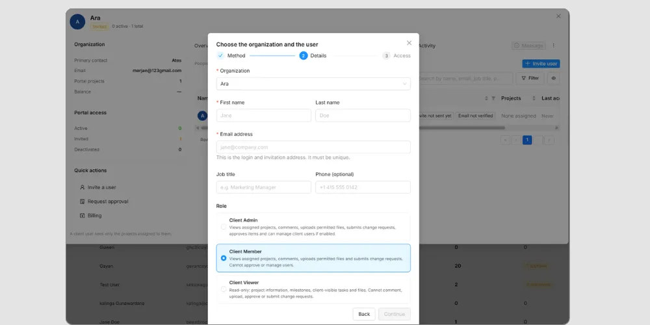Click the Ara organization avatar

pos(77,21)
